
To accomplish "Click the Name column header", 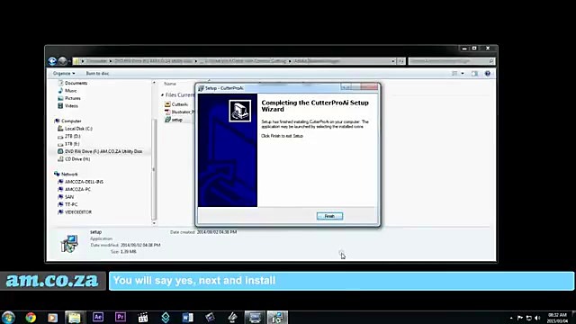I will pyautogui.click(x=170, y=84).
